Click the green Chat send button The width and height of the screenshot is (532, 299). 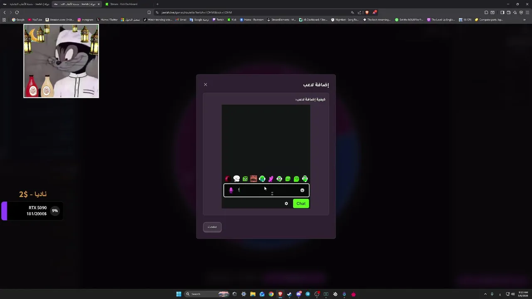pos(301,203)
